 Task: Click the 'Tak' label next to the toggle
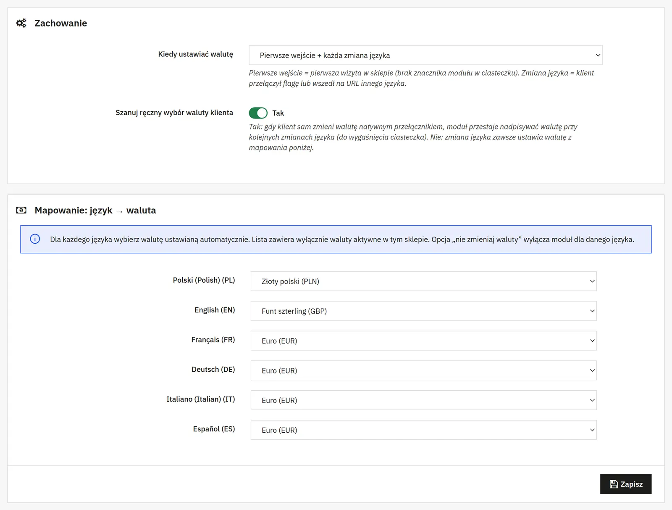pos(278,113)
